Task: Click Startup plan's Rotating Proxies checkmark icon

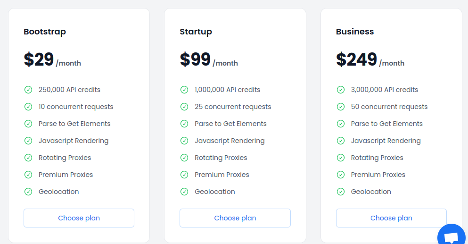Action: [184, 158]
